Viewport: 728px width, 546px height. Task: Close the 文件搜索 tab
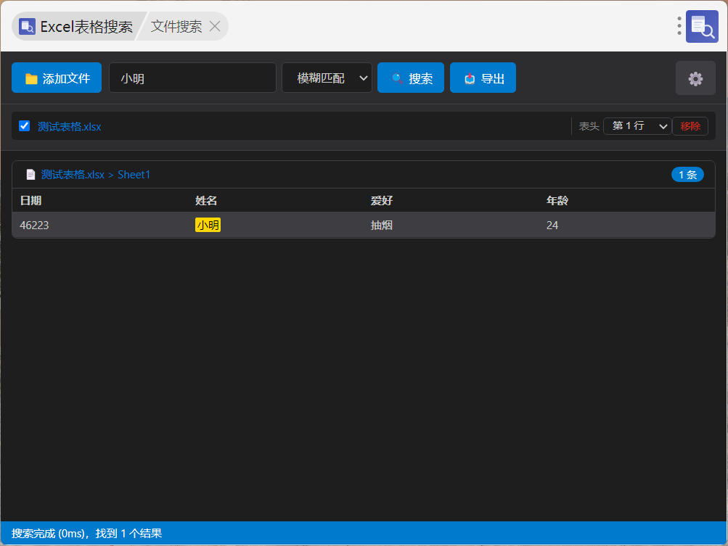[x=215, y=26]
